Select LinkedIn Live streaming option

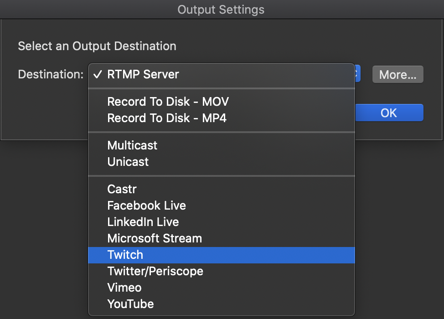pos(143,222)
